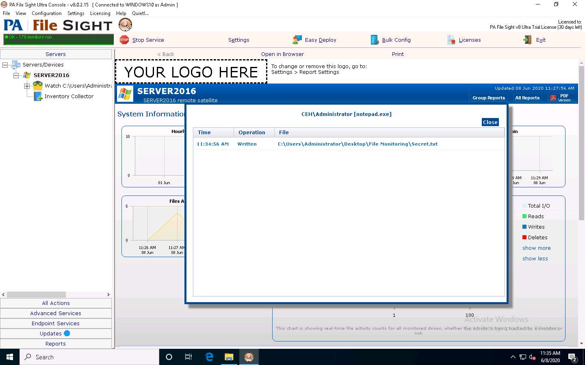
Task: Click the network tray icon
Action: [523, 357]
